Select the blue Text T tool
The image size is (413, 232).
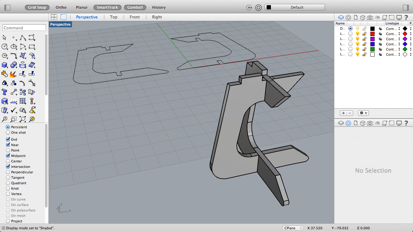point(5,92)
